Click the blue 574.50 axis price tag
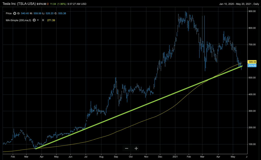Image resolution: width=261 pixels, height=160 pixels. [252, 65]
